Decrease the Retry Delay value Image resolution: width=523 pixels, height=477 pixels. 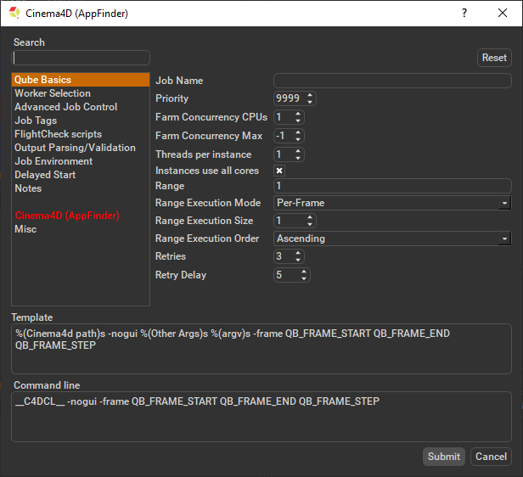click(304, 278)
